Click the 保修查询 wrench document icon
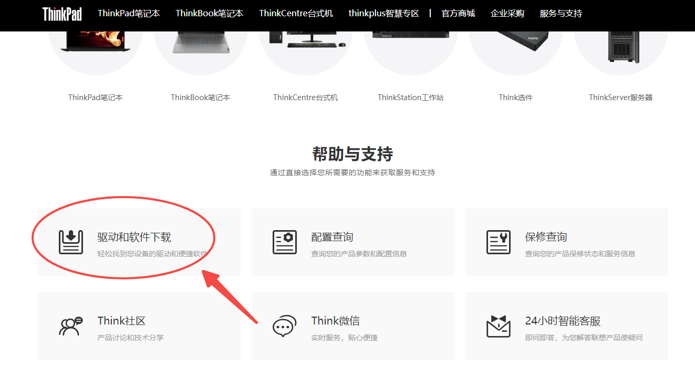695x368 pixels. 499,242
